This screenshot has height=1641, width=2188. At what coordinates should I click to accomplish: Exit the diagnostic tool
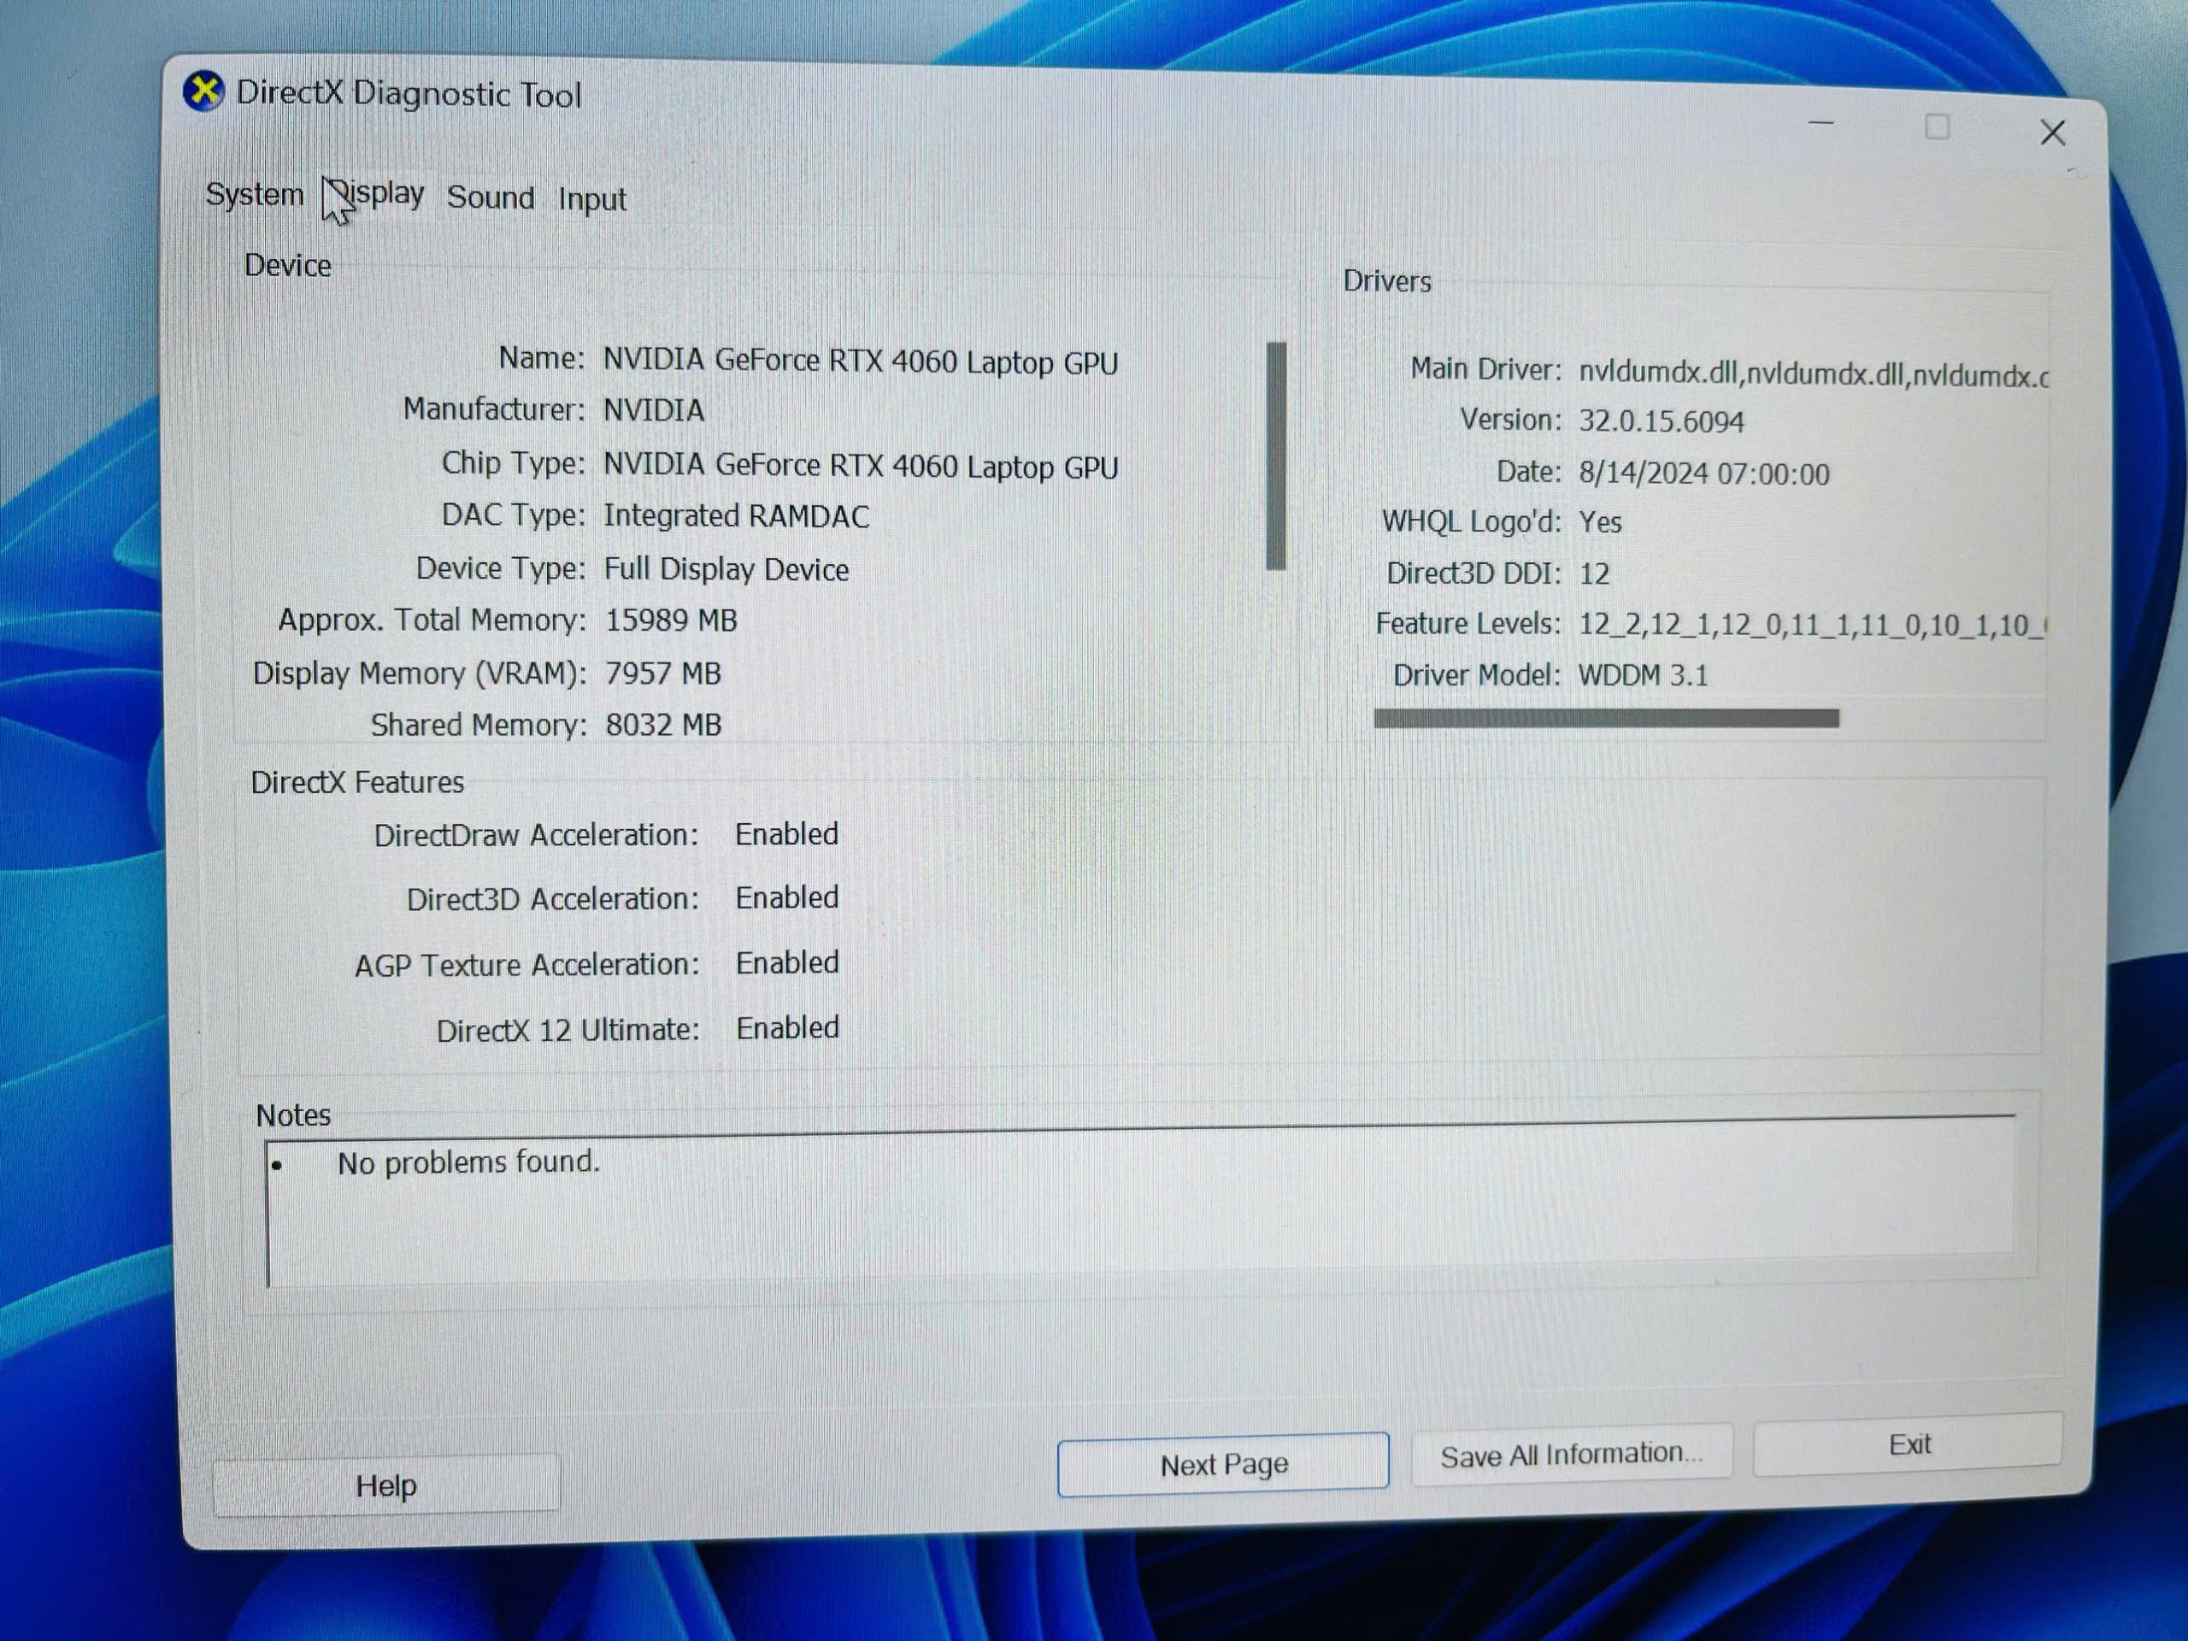[x=1908, y=1445]
